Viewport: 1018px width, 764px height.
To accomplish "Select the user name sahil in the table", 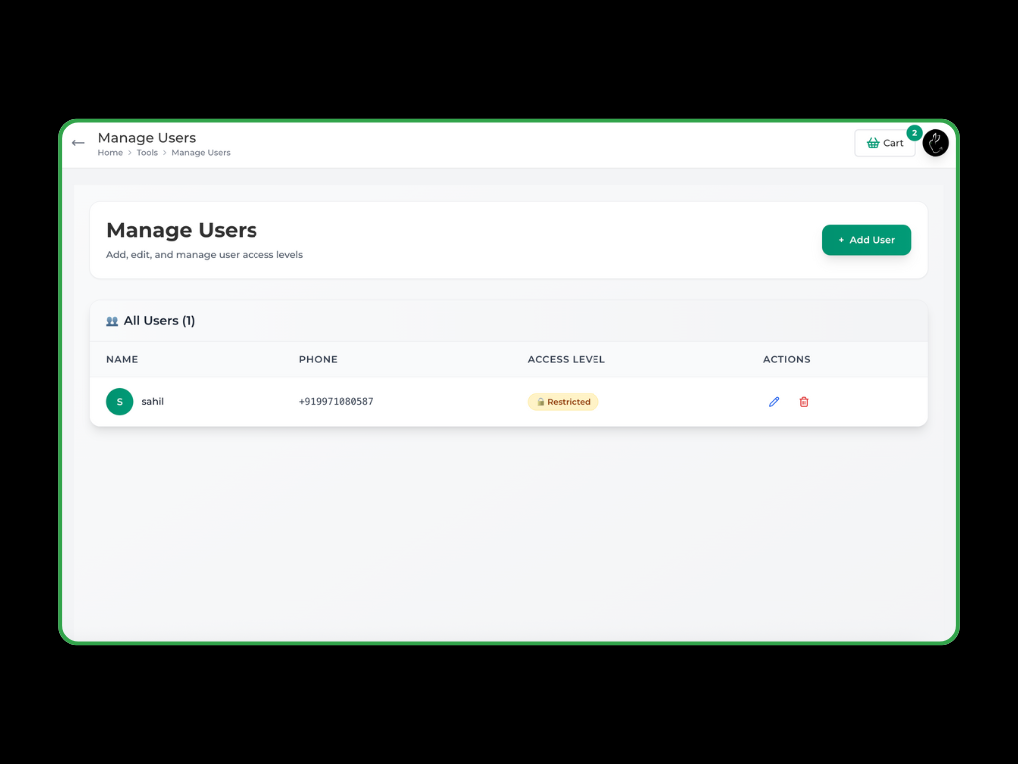I will (152, 402).
